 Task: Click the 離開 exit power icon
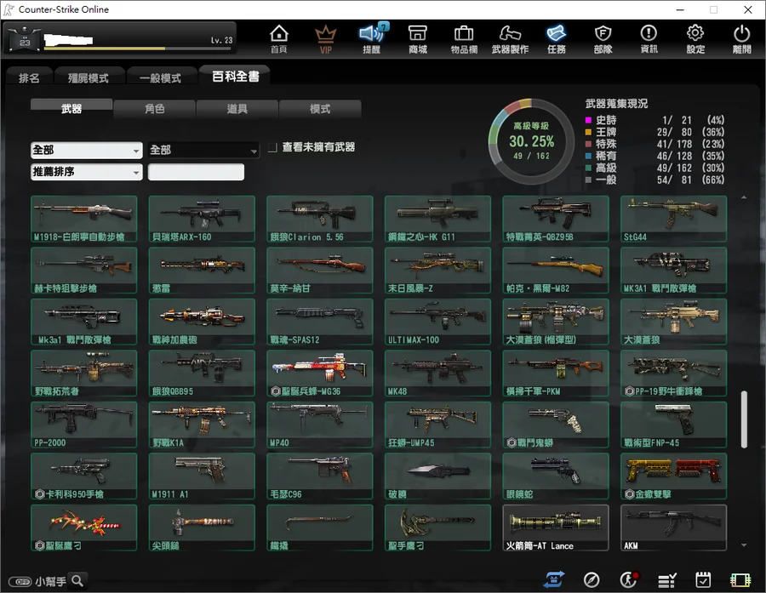[x=741, y=38]
